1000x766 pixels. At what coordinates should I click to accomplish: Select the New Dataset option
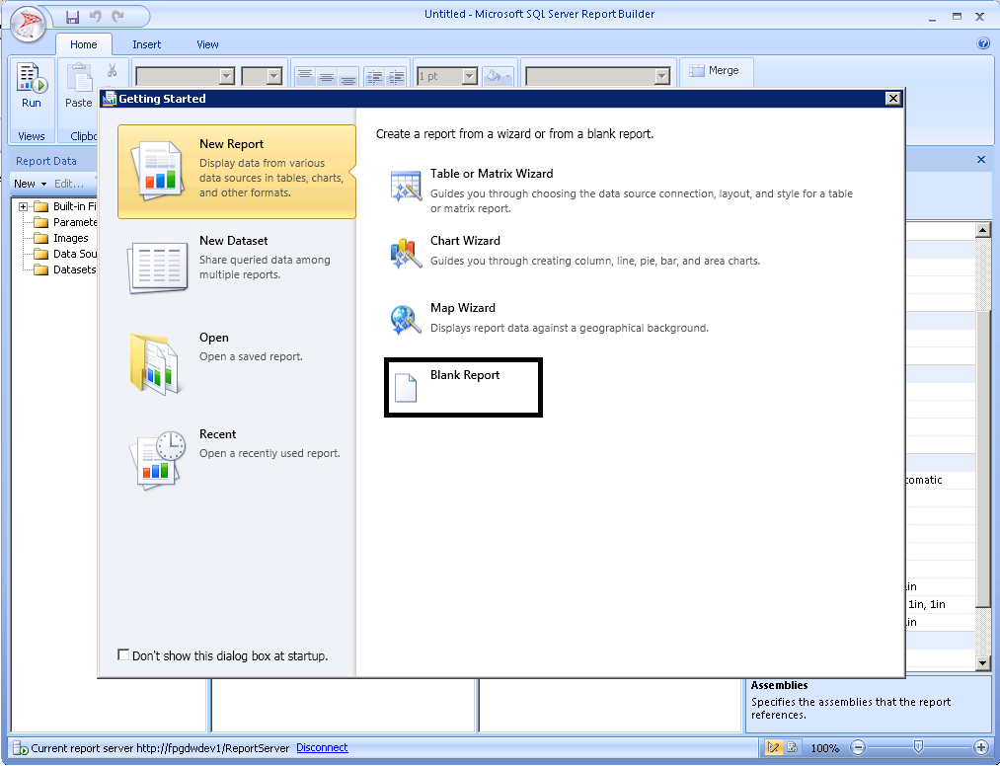(233, 241)
